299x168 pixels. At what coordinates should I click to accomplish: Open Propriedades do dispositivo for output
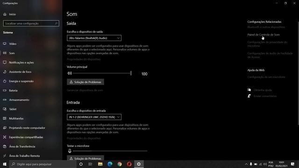84,59
